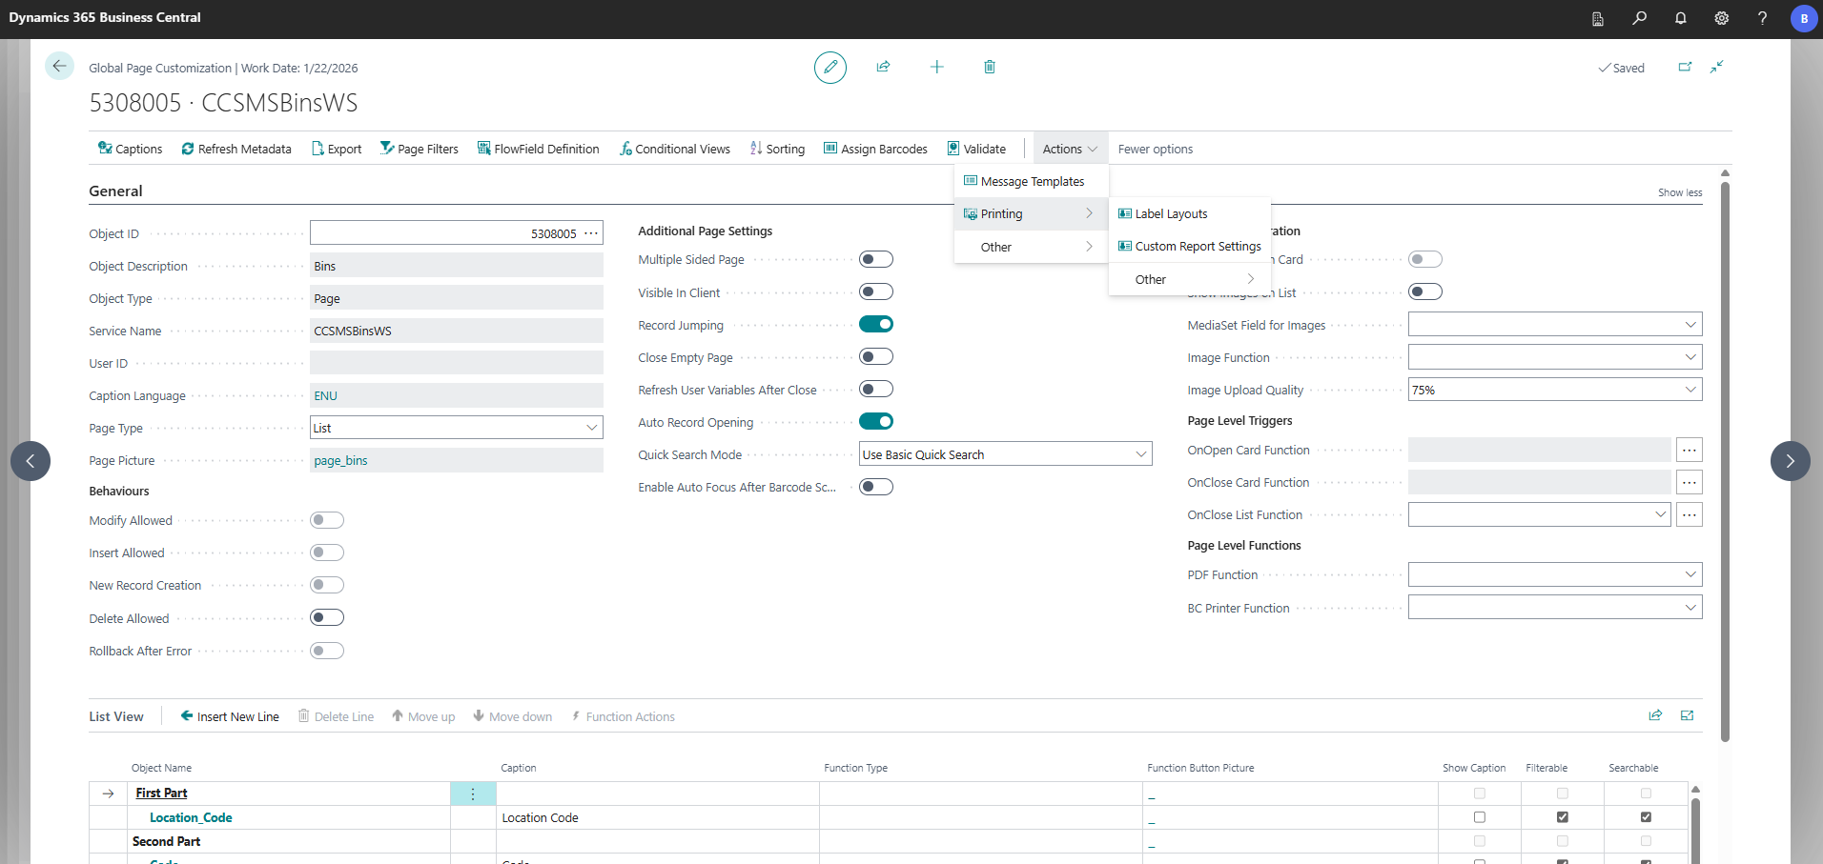
Task: Click the trash delete icon
Action: click(x=990, y=67)
